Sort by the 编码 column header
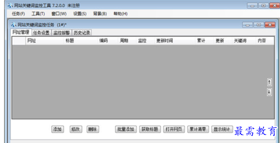Viewport: 280px width, 143px height. pos(108,41)
